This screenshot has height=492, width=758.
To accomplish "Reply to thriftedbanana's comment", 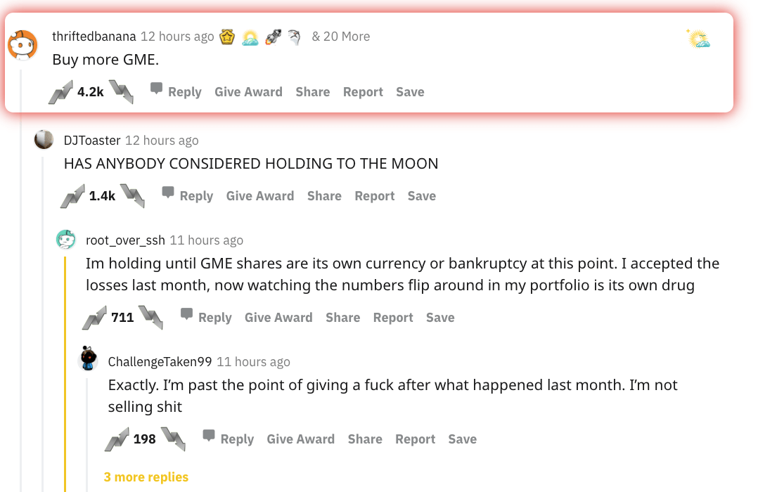I will pos(176,92).
